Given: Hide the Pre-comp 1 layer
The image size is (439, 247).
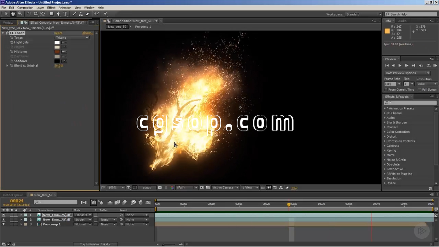Looking at the screenshot, I should pyautogui.click(x=3, y=224).
